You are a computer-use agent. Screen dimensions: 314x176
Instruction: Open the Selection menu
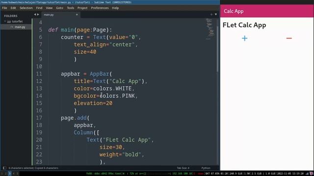point(26,8)
